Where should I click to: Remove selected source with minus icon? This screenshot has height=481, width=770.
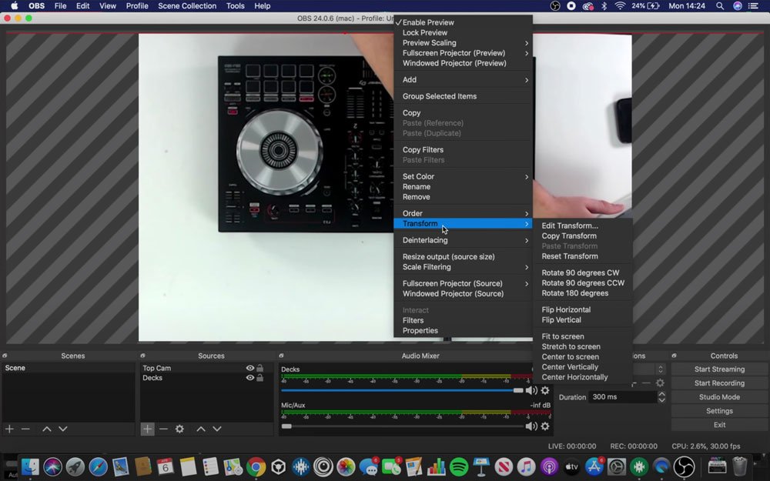163,429
